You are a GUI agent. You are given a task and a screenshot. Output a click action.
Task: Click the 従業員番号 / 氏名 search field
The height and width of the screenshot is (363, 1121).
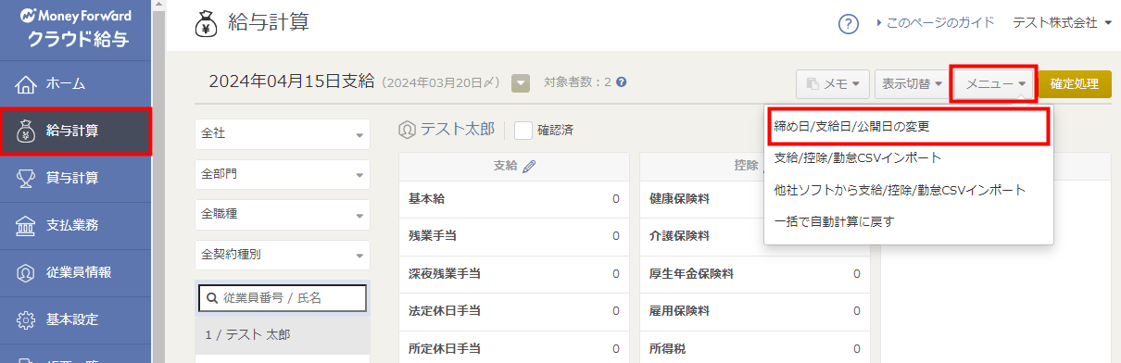click(283, 297)
